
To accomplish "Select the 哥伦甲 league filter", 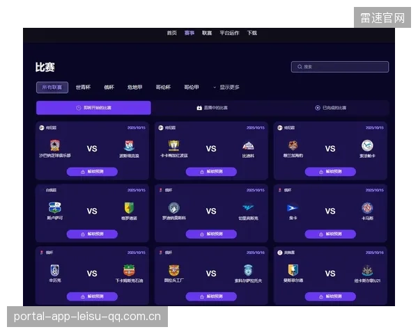I will point(192,88).
